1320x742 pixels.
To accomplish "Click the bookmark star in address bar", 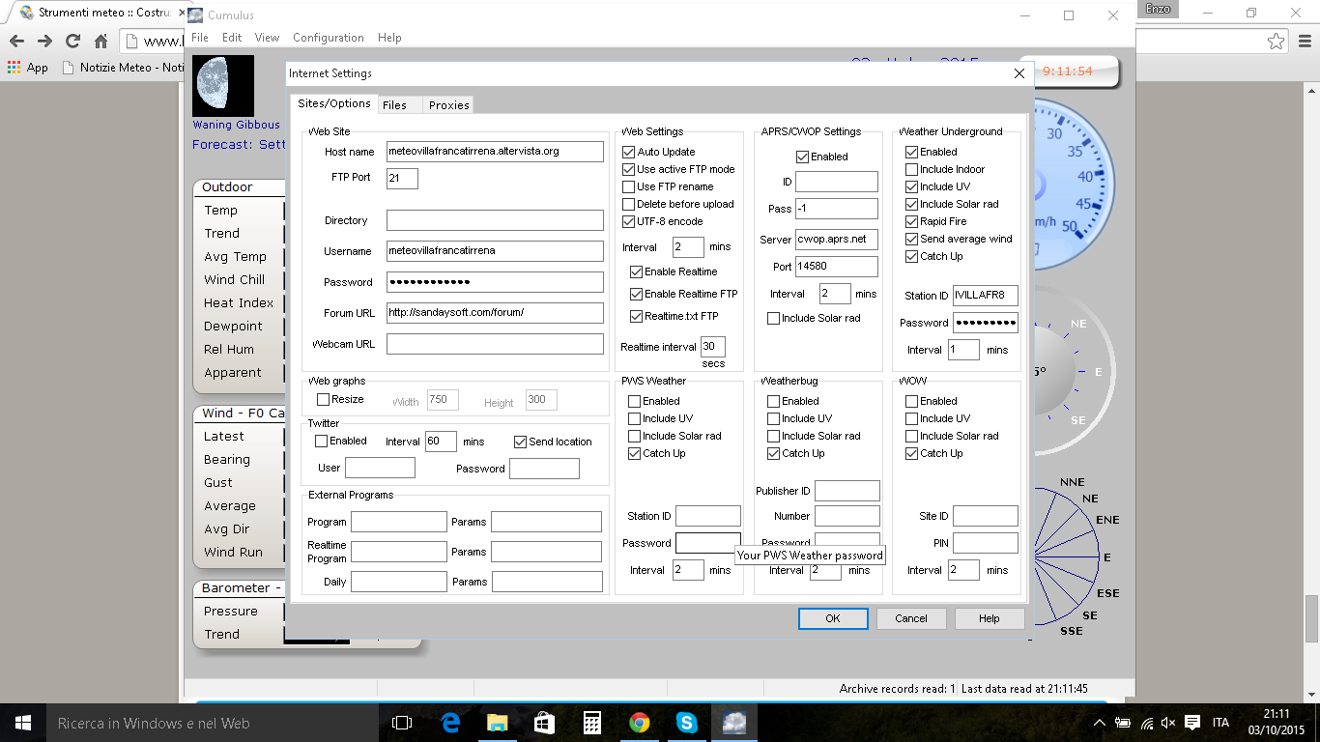I will [x=1276, y=41].
